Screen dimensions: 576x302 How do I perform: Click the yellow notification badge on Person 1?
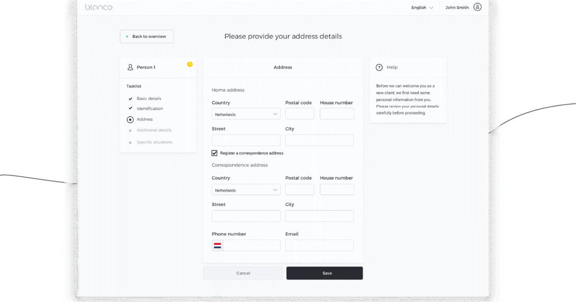191,64
